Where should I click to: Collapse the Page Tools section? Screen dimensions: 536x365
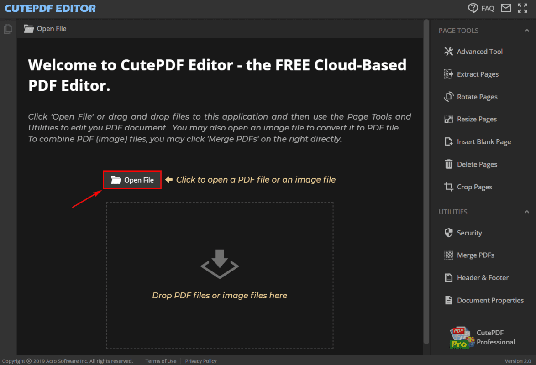pyautogui.click(x=527, y=31)
